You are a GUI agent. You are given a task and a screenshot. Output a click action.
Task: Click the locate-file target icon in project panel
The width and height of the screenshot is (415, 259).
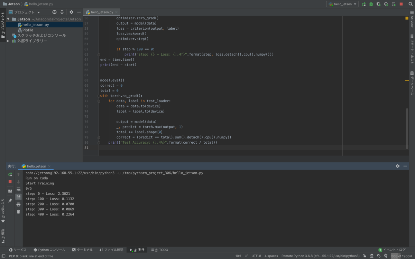pyautogui.click(x=54, y=12)
